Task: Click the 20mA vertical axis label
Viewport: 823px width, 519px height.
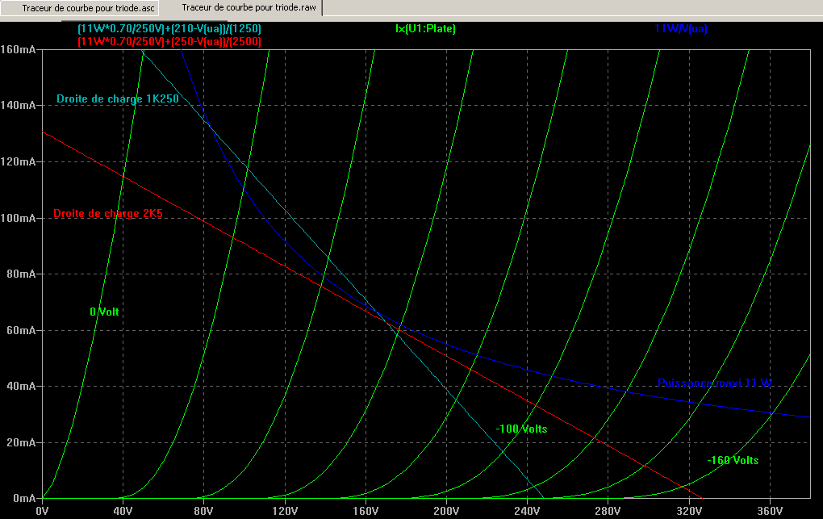Action: coord(22,442)
